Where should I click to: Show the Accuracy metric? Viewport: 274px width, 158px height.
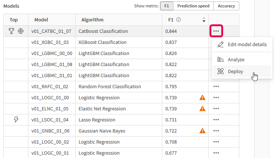(226, 6)
